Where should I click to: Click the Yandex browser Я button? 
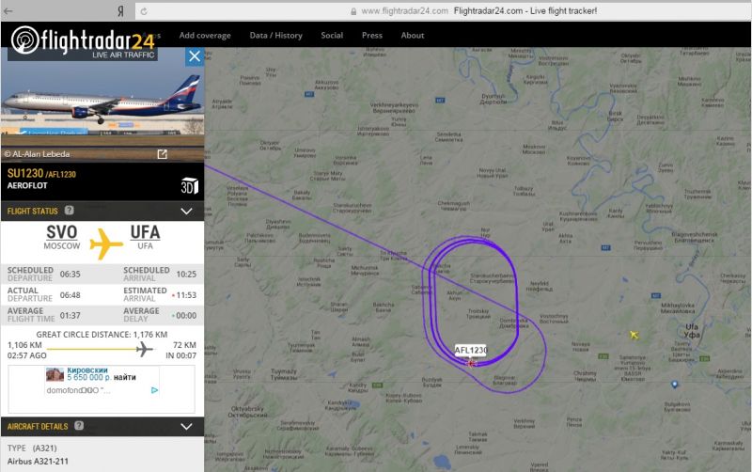point(120,11)
